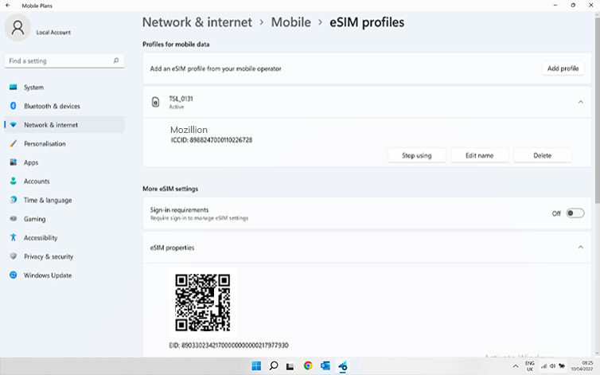Viewport: 600px width, 375px height.
Task: Go to Network & internet breadcrumb
Action: click(x=198, y=22)
